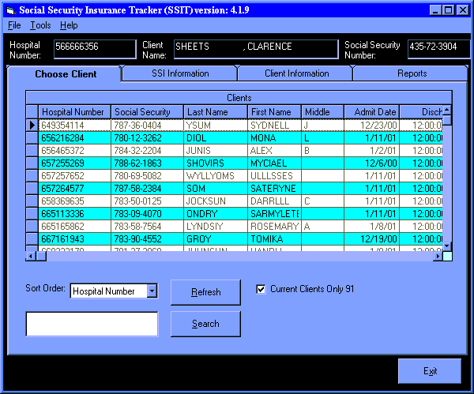The width and height of the screenshot is (474, 394).
Task: Select the Choose Client tab
Action: coord(66,74)
